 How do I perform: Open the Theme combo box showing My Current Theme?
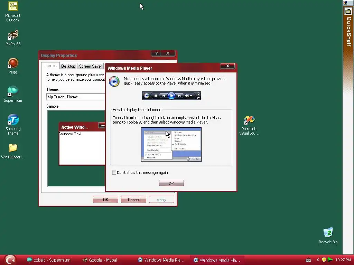tap(76, 97)
